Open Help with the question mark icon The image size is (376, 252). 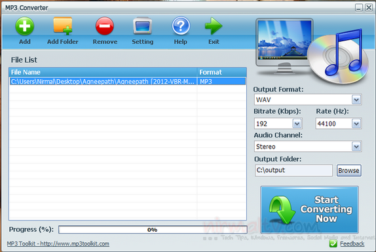click(181, 26)
